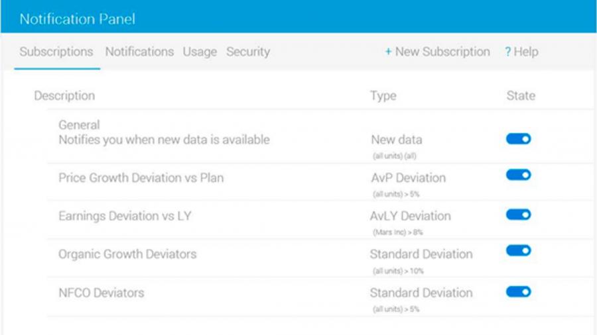Disable the General new data notification toggle
Viewport: 597px width, 335px height.
pos(518,139)
